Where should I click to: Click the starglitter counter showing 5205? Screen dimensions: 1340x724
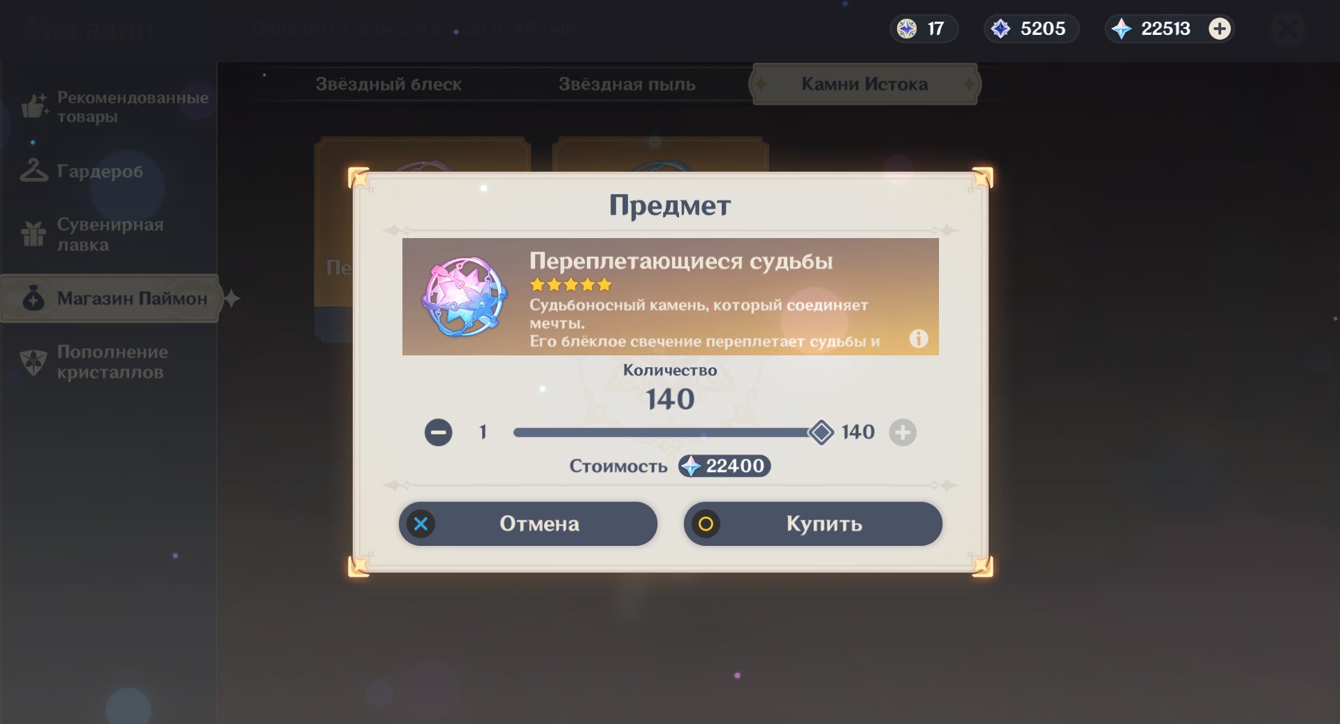pyautogui.click(x=1031, y=29)
